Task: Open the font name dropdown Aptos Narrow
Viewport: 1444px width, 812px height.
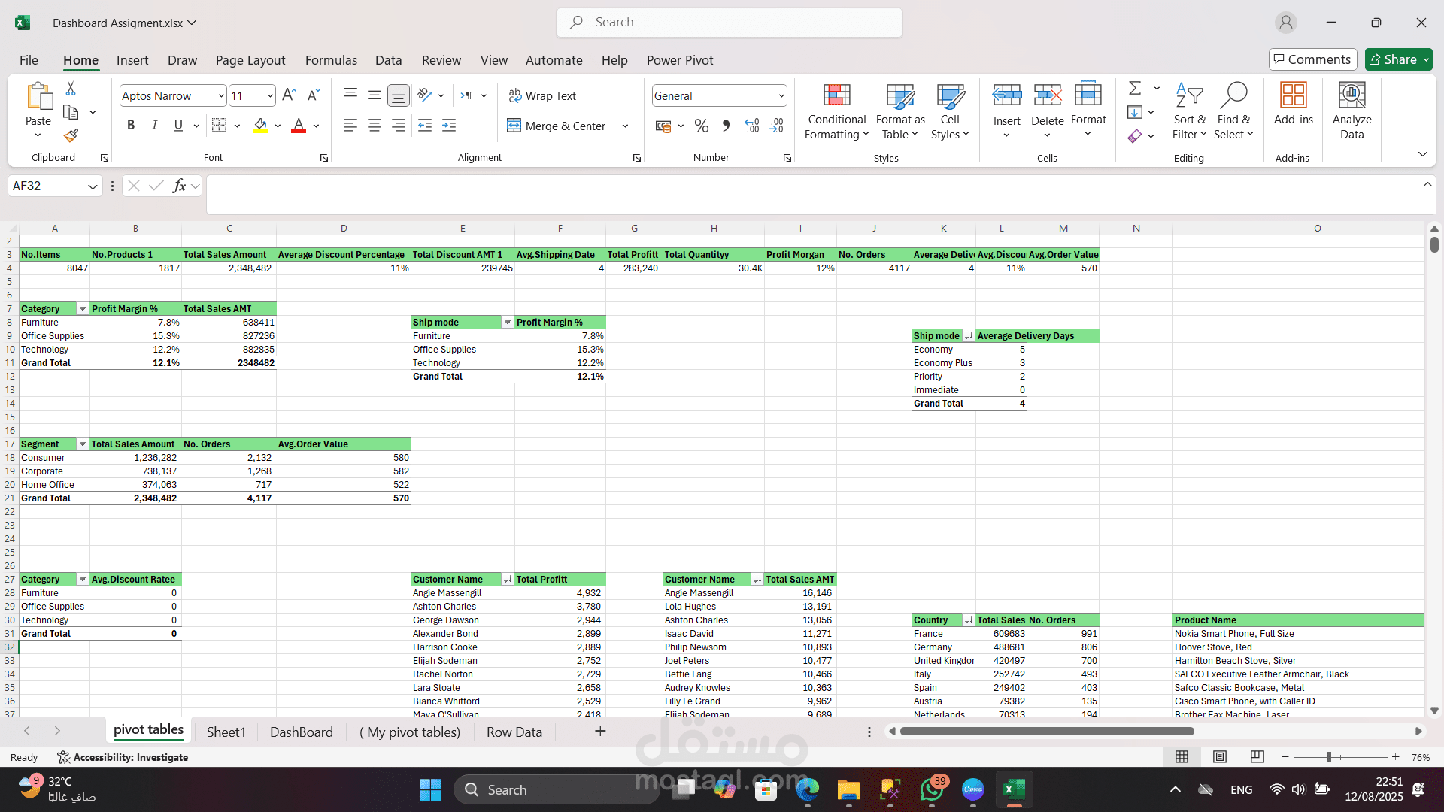Action: coord(173,95)
